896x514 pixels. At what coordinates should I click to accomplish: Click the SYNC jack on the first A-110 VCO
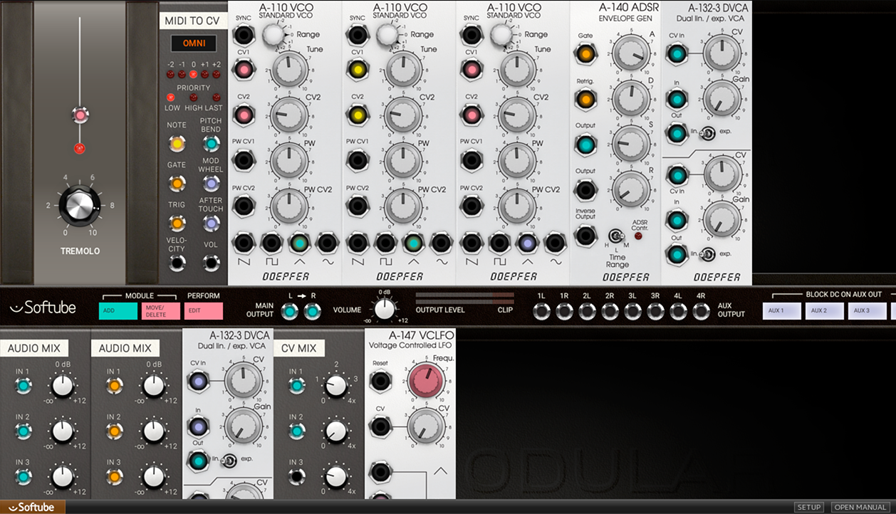point(244,34)
